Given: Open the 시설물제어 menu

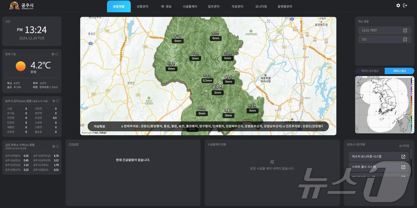Looking at the screenshot, I should point(190,7).
